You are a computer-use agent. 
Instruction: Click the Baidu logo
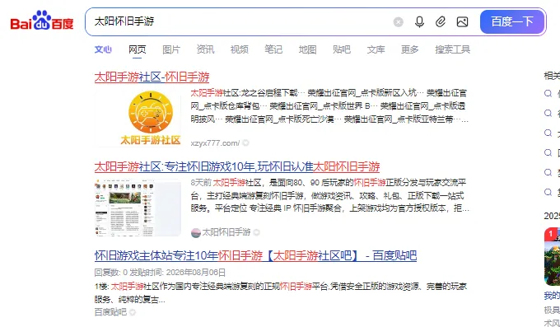(x=42, y=21)
